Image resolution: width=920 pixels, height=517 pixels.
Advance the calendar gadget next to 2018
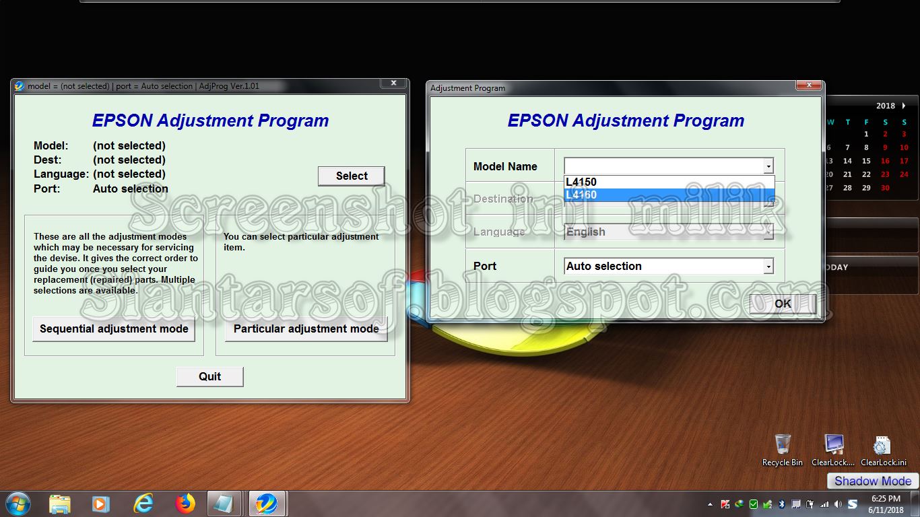pos(904,106)
